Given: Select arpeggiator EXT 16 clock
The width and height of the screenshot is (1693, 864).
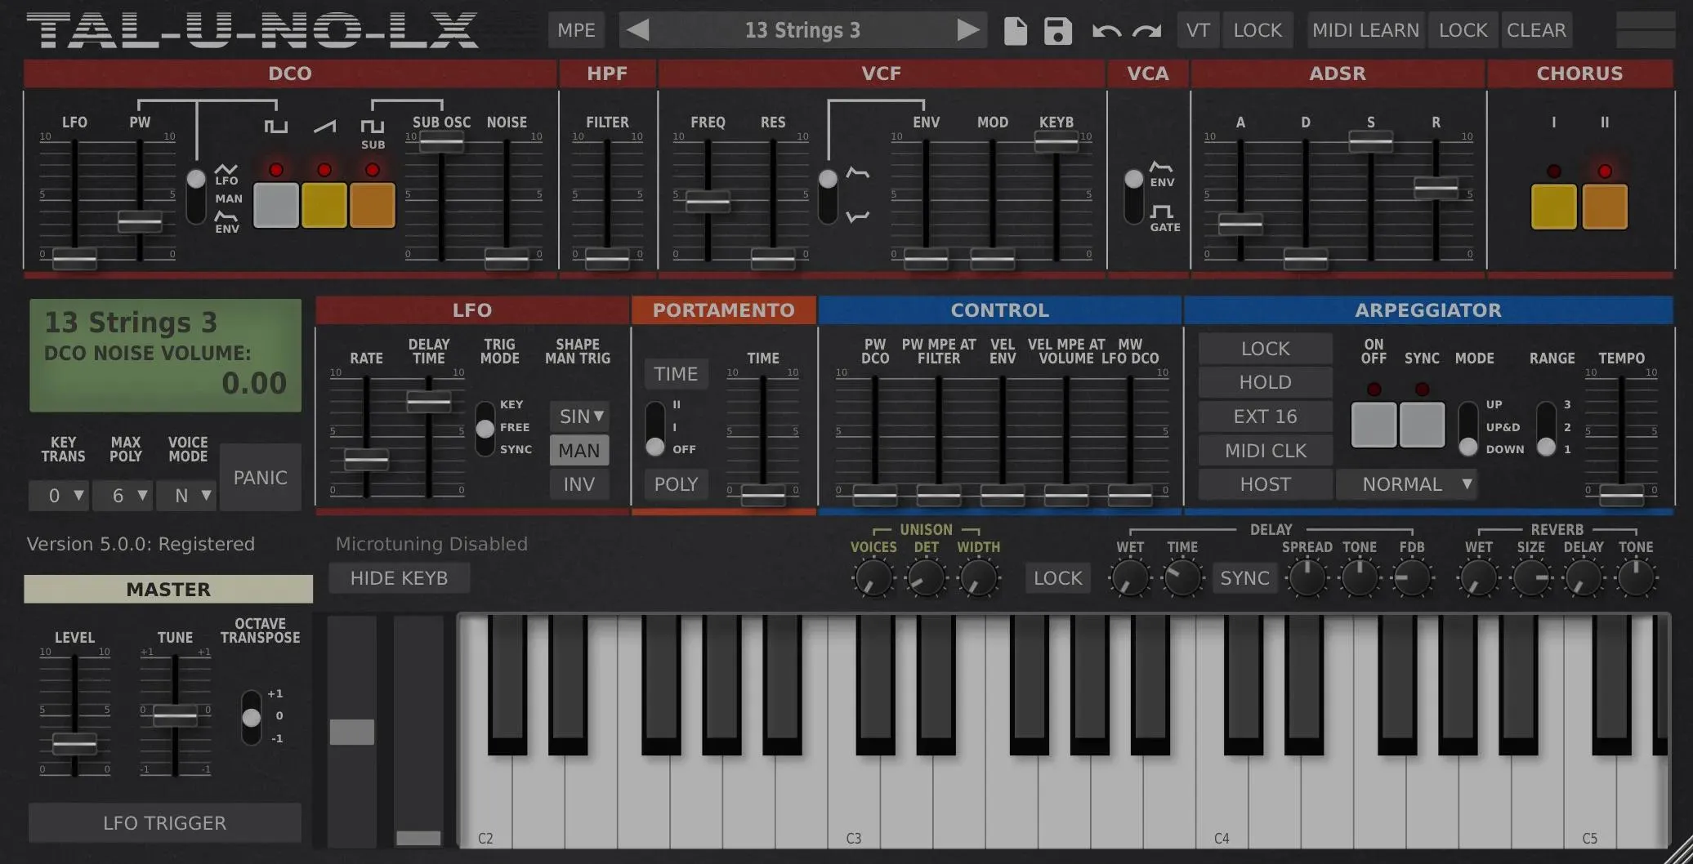Looking at the screenshot, I should click(x=1265, y=416).
